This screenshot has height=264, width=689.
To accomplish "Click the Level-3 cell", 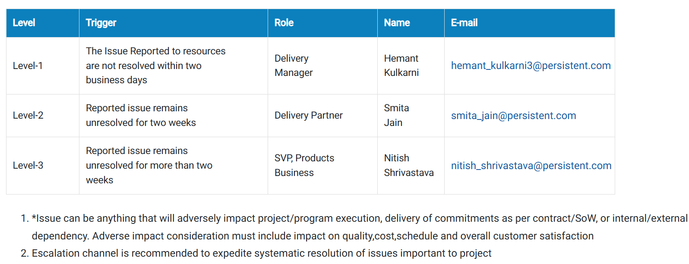I will point(43,166).
